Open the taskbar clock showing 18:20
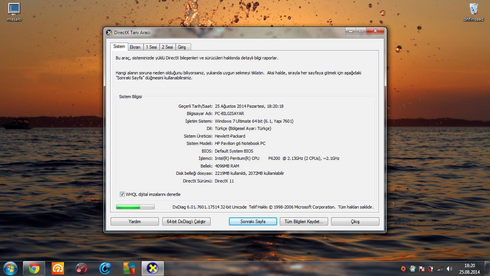 (470, 269)
